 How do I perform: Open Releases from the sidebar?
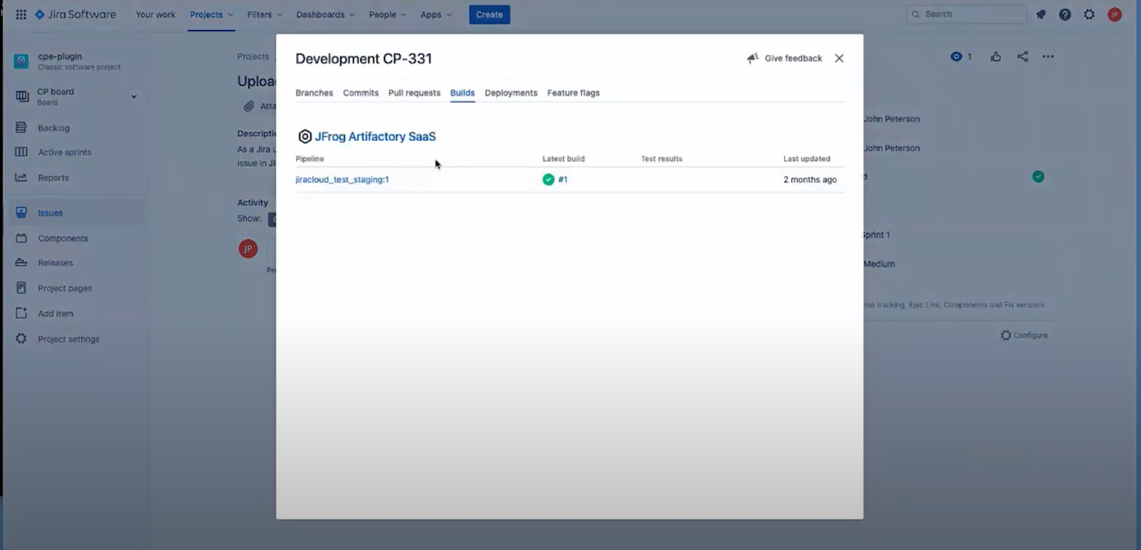click(x=55, y=262)
